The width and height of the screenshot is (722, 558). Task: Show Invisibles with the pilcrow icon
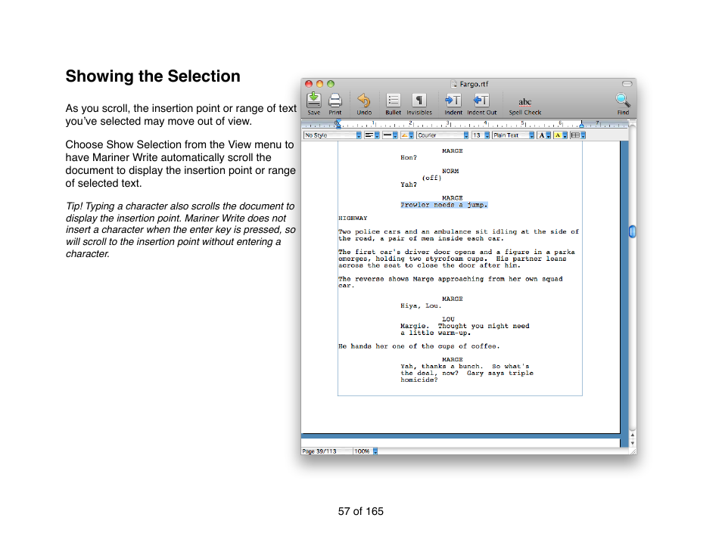(x=419, y=101)
